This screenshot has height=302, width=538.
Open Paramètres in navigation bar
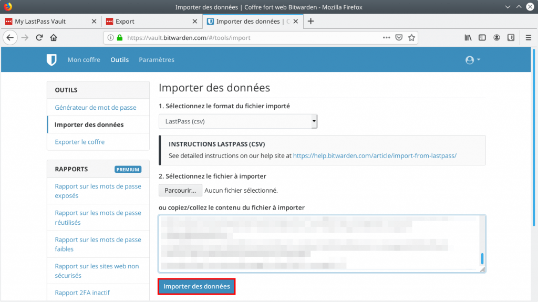point(157,60)
